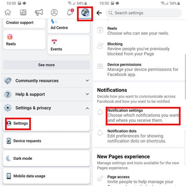Expand Help & support section

point(46,94)
